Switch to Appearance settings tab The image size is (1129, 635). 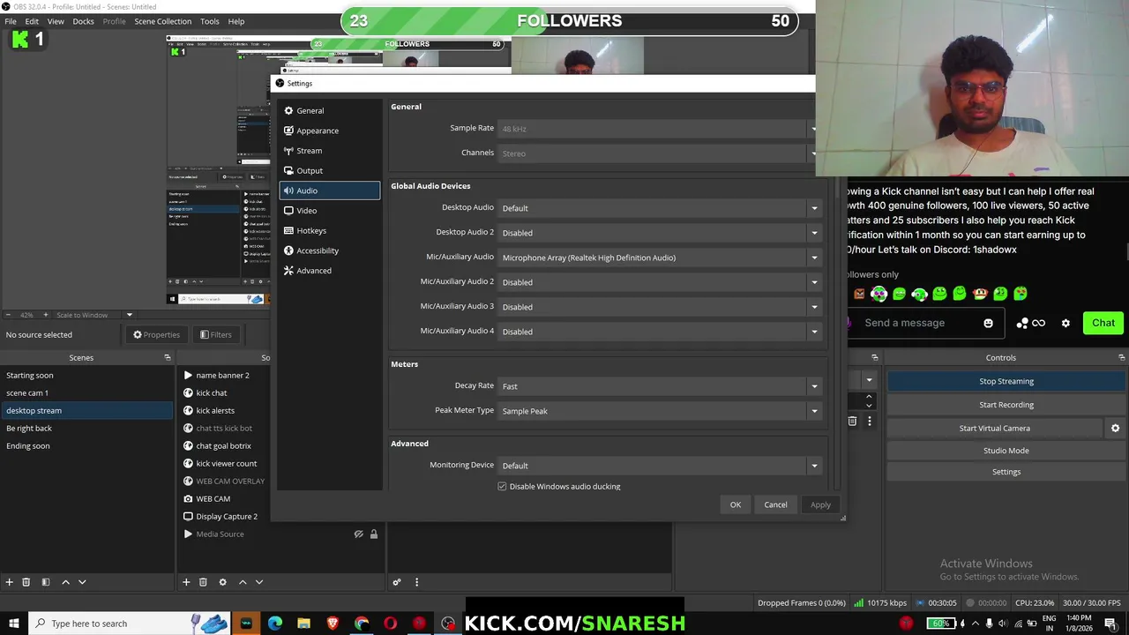point(329,131)
